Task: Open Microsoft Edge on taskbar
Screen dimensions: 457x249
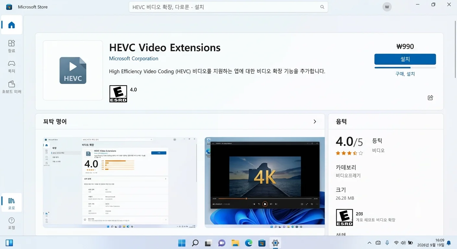Action: (x=249, y=243)
